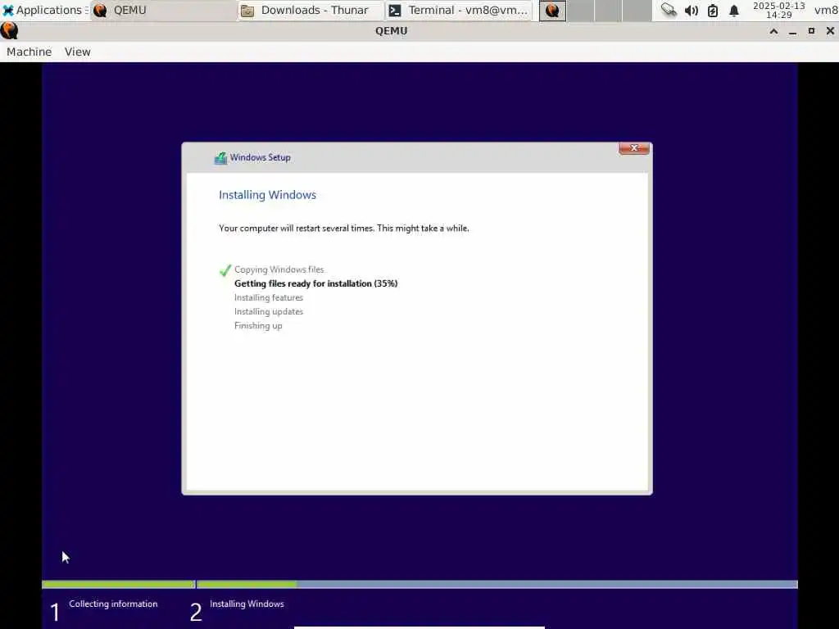Click 'Copying Windows files' step text
Screen dimensions: 839x629
(x=279, y=269)
